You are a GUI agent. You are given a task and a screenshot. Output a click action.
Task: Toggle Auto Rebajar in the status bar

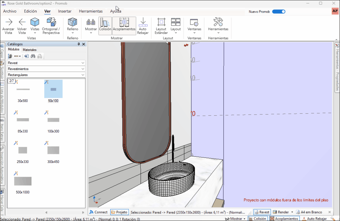click(x=314, y=219)
